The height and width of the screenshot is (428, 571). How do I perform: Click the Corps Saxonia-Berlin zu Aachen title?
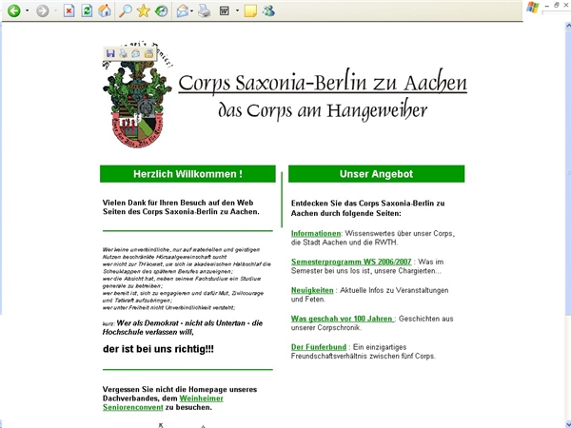(x=323, y=82)
